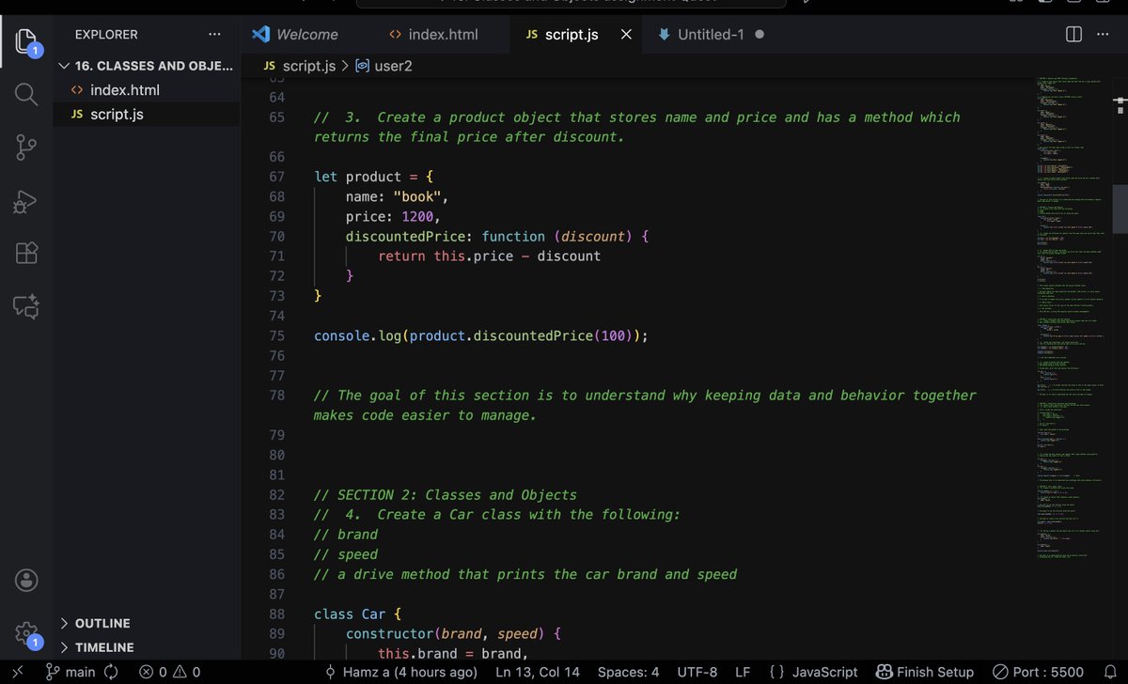Screen dimensions: 1128x684
Task: Change indentation via Spaces: 4
Action: click(x=628, y=672)
